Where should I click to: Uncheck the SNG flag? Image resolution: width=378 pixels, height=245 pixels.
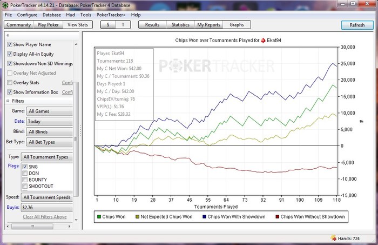point(25,167)
